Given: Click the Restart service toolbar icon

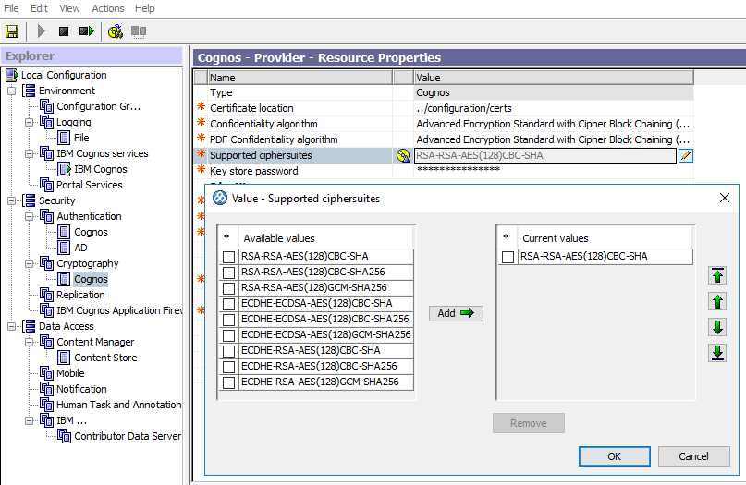Looking at the screenshot, I should point(87,31).
